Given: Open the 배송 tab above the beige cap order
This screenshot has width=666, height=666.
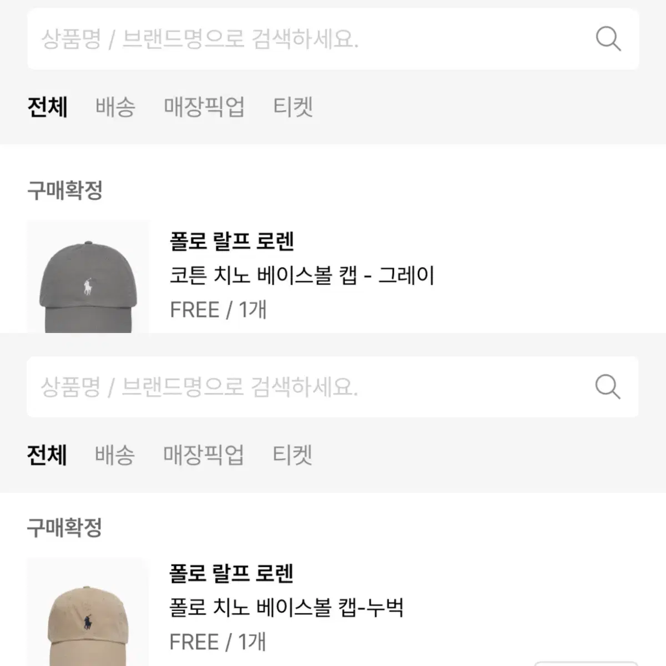Looking at the screenshot, I should [x=115, y=455].
